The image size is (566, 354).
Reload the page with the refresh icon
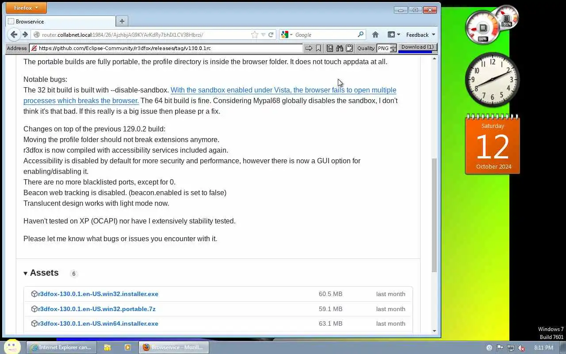coord(271,35)
